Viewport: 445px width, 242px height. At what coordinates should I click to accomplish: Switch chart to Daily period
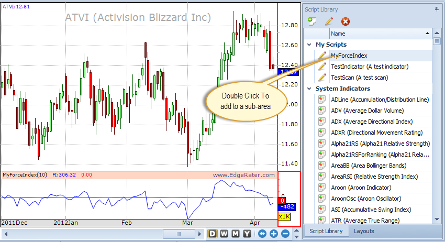click(212, 234)
